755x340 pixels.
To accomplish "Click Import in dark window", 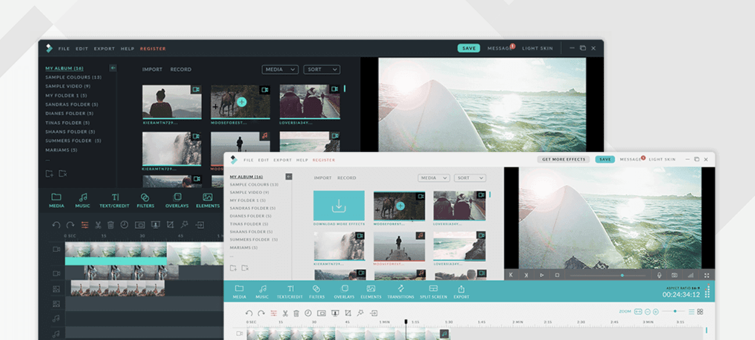I will (x=152, y=69).
